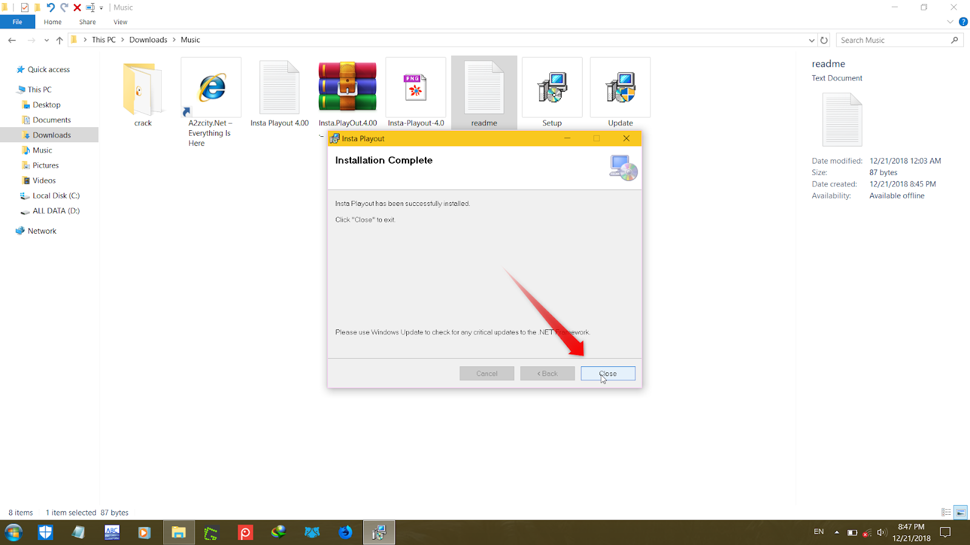970x545 pixels.
Task: Open the crack folder
Action: pyautogui.click(x=143, y=94)
